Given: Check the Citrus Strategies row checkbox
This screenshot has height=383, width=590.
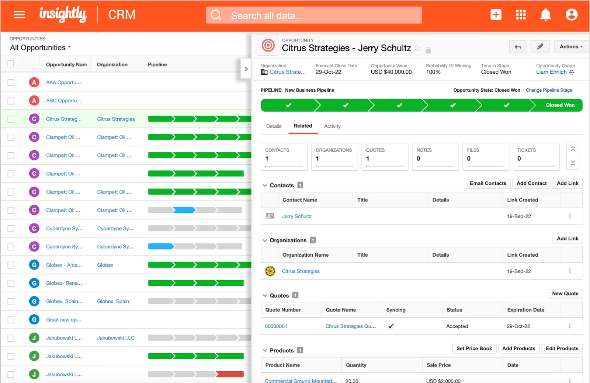Looking at the screenshot, I should (x=10, y=119).
